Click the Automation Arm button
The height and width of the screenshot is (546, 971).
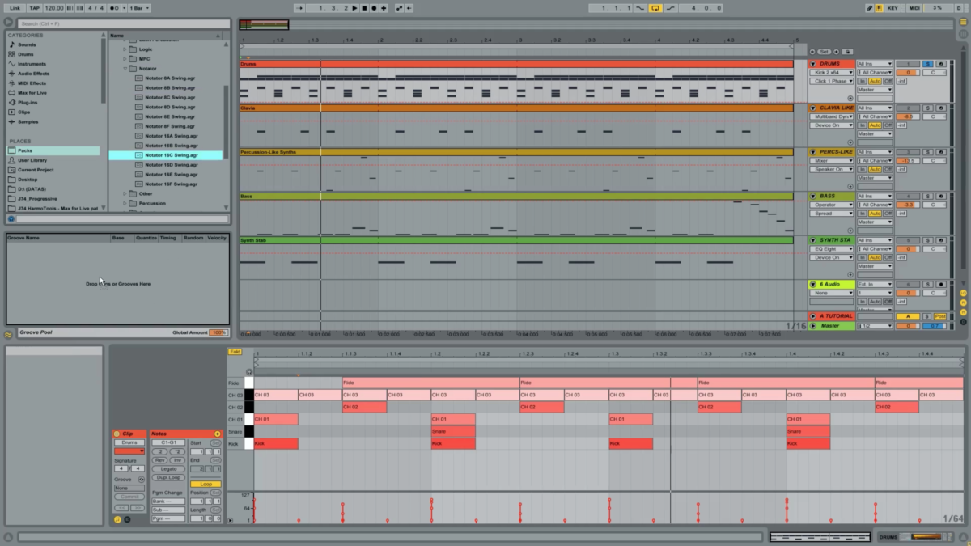(x=399, y=7)
